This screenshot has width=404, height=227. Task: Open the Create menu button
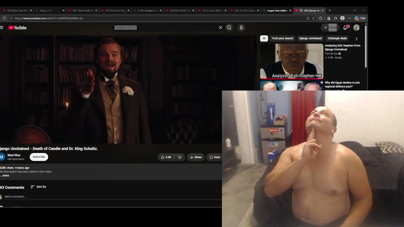coord(330,27)
